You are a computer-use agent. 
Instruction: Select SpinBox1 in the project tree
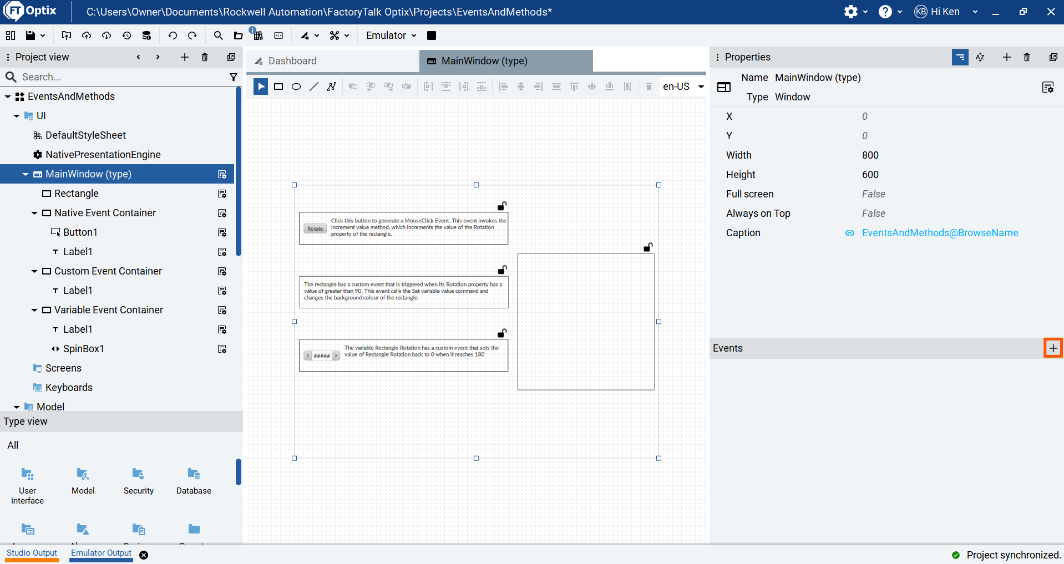pyautogui.click(x=84, y=349)
